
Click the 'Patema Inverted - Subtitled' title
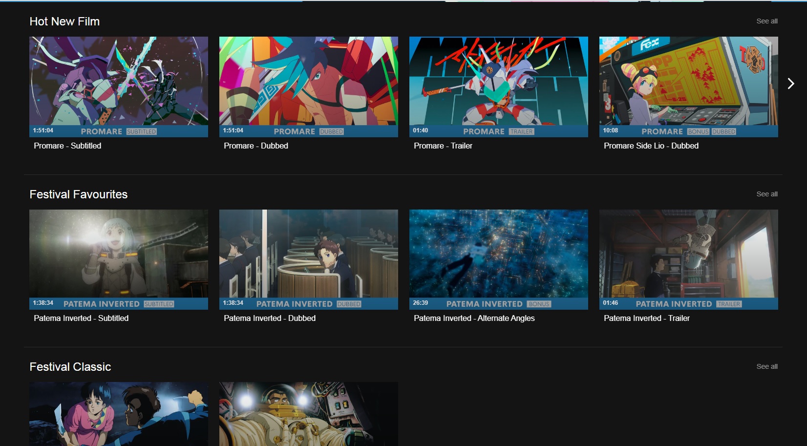[x=81, y=318]
